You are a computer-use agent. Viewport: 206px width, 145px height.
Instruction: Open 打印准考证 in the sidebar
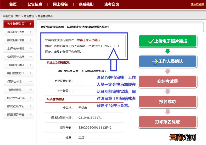tap(19, 81)
